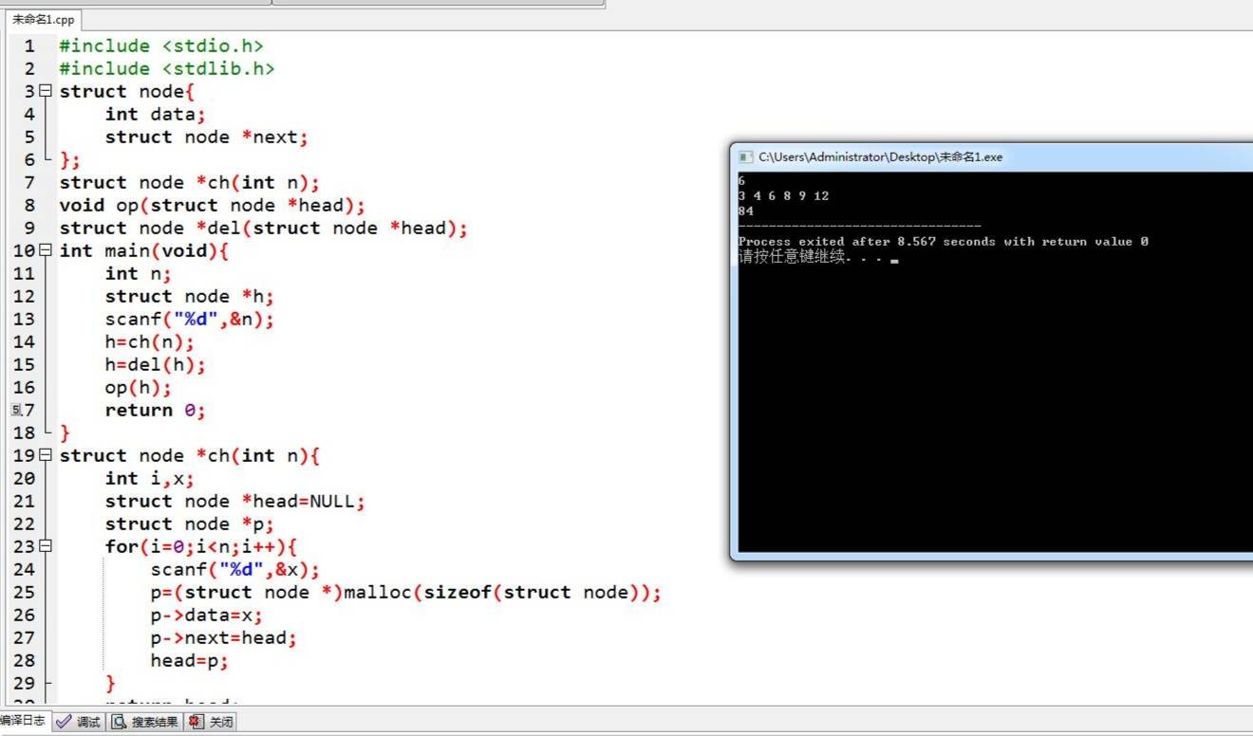Image resolution: width=1253 pixels, height=736 pixels.
Task: Select the 未命名1.cpp editor tab
Action: [x=42, y=18]
